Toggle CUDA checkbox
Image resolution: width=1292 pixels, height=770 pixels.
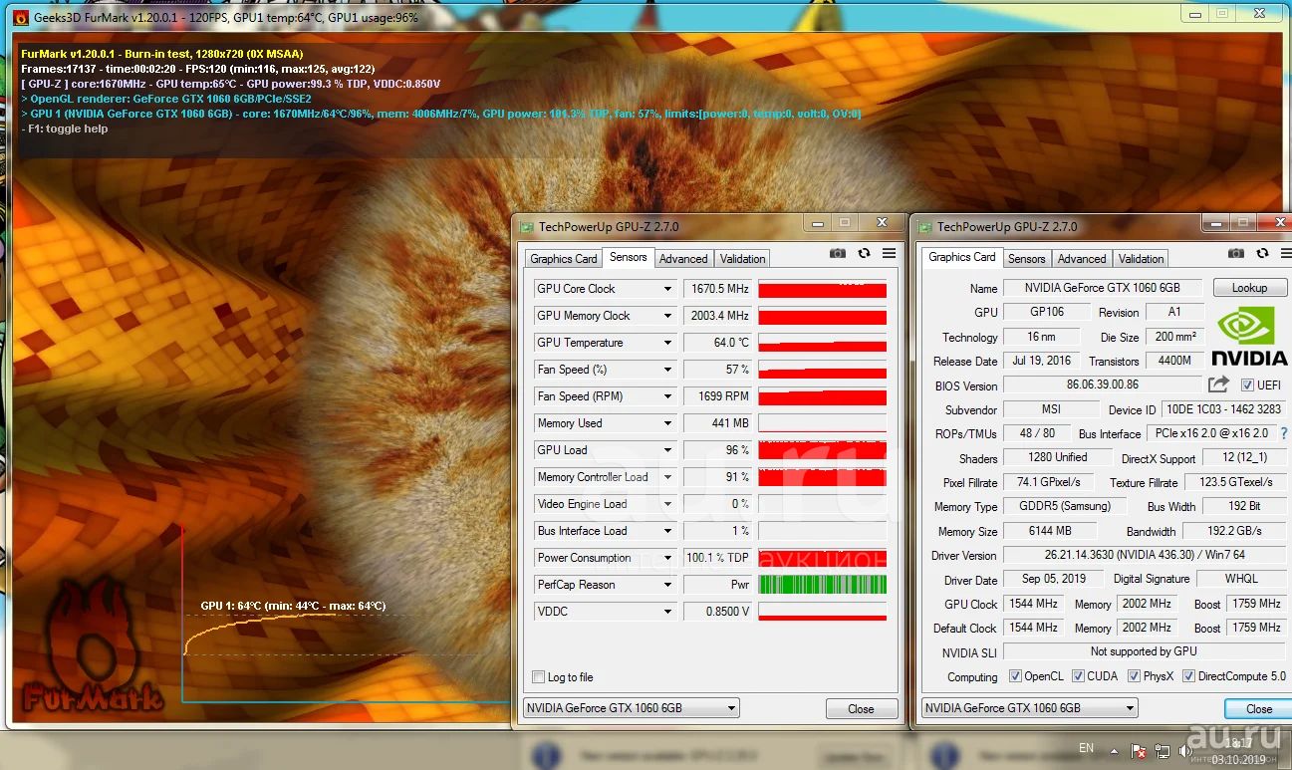pos(1078,676)
